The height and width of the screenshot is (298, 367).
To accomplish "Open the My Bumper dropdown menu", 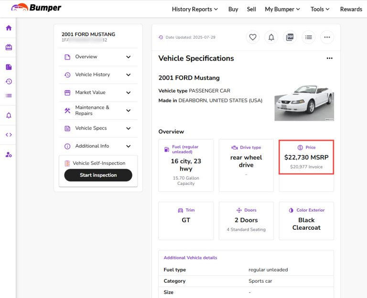I will point(282,9).
